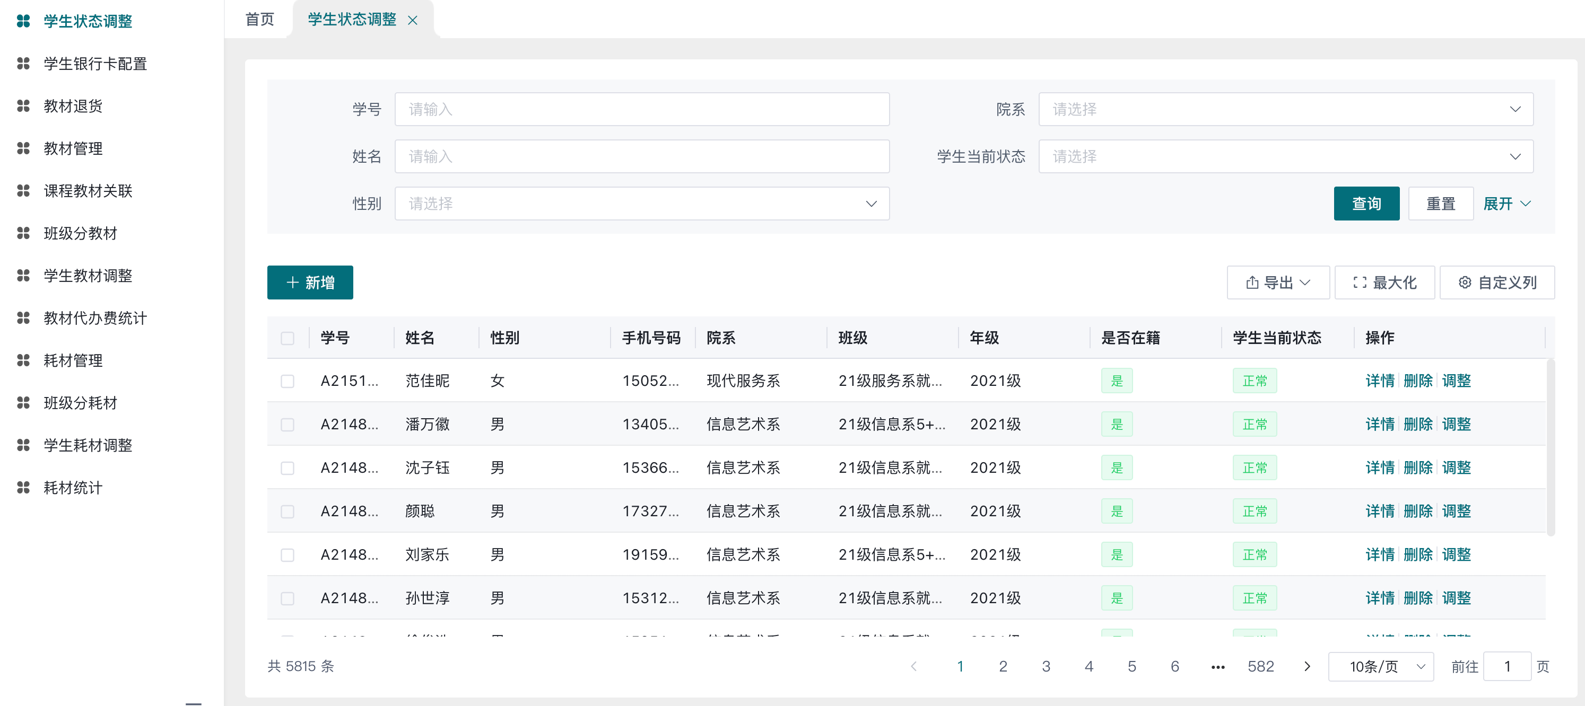
Task: Open 学生教材调整 menu item
Action: pos(88,276)
